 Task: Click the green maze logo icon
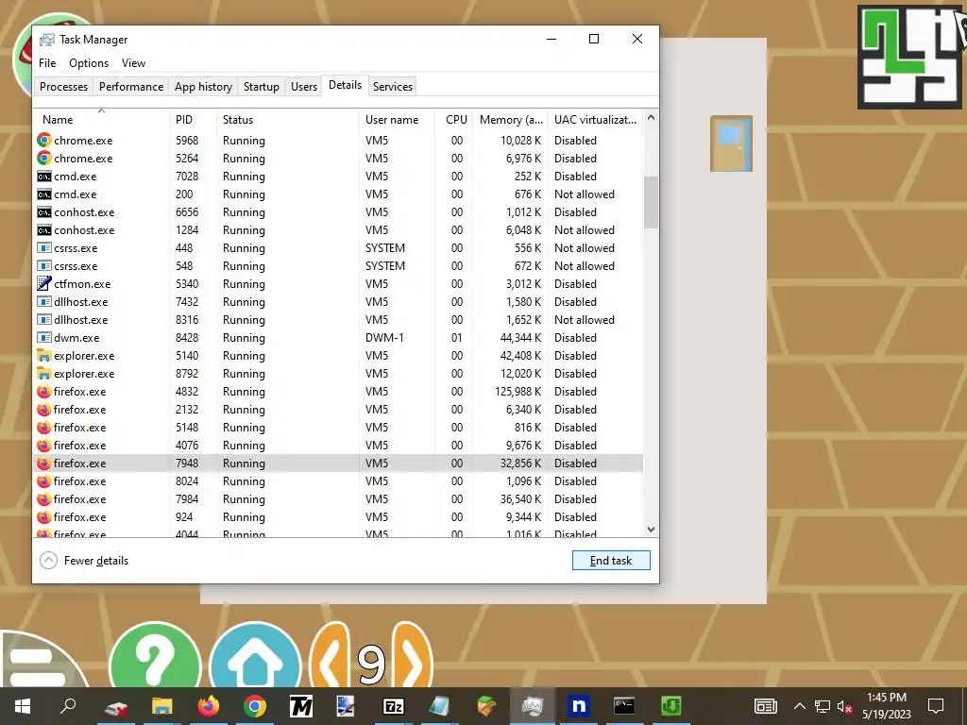pyautogui.click(x=909, y=58)
